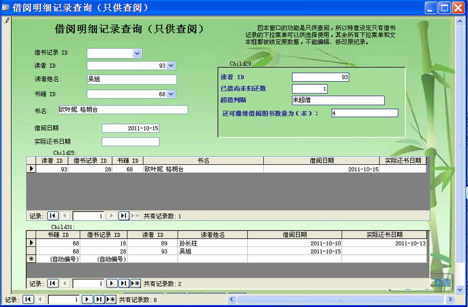Select the new record row selector in Child31
This screenshot has height=307, width=468.
pos(31,259)
